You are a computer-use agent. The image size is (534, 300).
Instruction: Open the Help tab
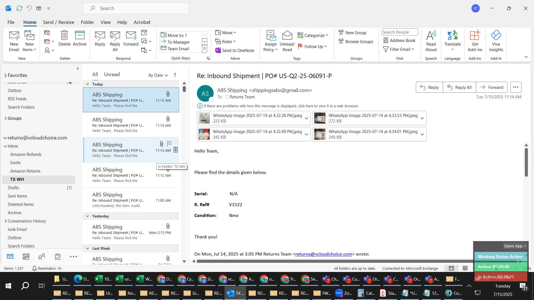(x=122, y=22)
